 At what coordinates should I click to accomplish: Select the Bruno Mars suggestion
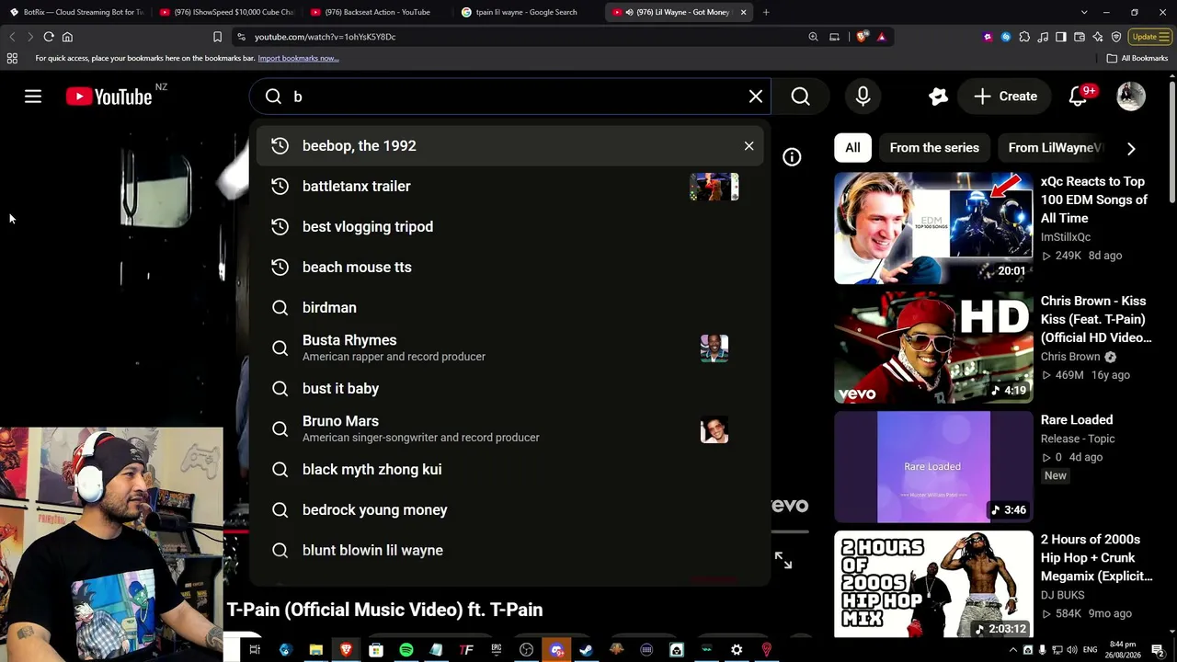click(509, 428)
